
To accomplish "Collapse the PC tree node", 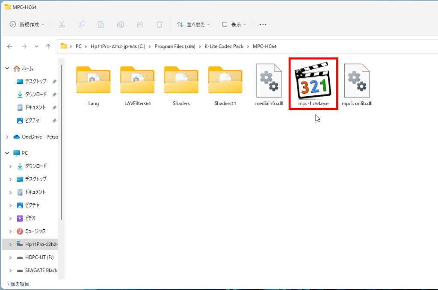I will click(7, 153).
